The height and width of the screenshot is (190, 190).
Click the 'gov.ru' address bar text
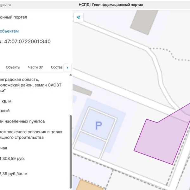coord(5,5)
